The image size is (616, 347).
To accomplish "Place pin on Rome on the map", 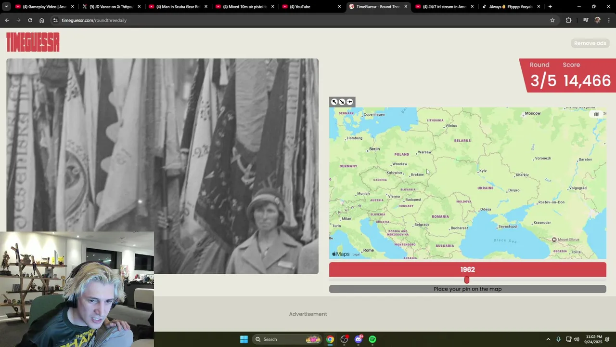I will pos(368,250).
